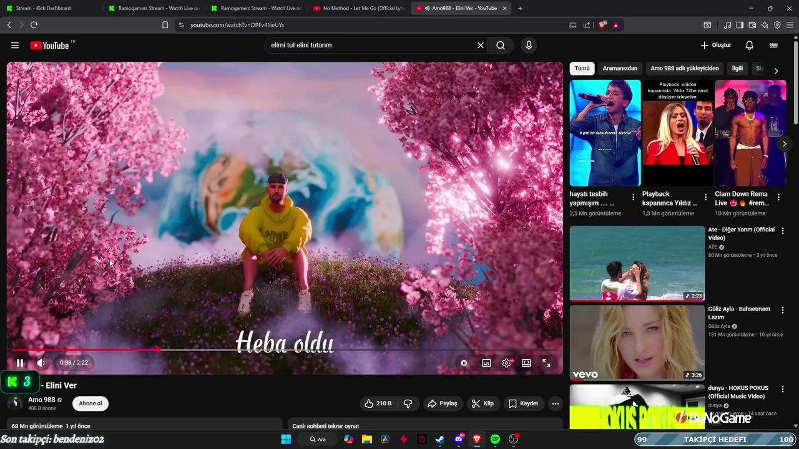
Task: Select Amo 988 adlı yükleyiciden chip
Action: pyautogui.click(x=685, y=69)
